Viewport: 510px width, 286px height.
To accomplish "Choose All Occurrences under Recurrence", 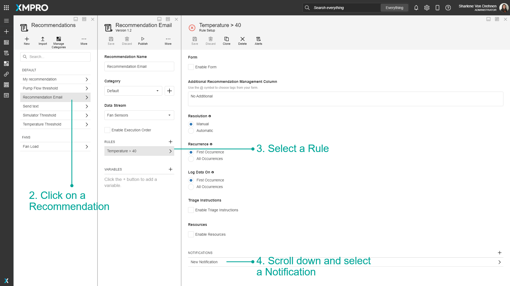I will tap(191, 159).
